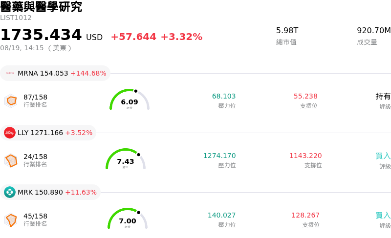Click the MRNA resistance level 68.103
Image resolution: width=391 pixels, height=238 pixels.
point(224,96)
